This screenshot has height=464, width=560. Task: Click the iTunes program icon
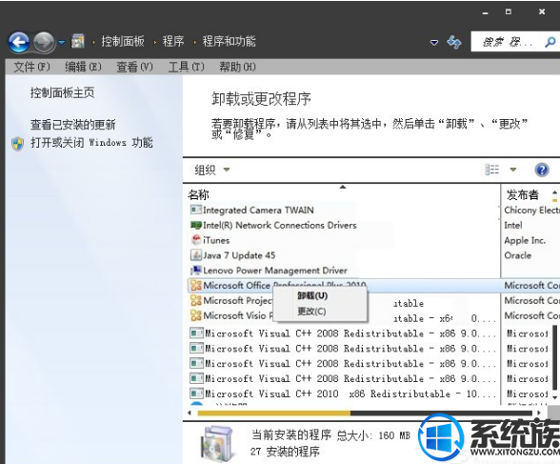pos(196,240)
